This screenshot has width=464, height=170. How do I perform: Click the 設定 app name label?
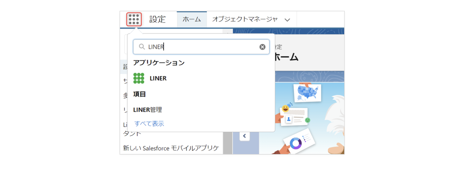158,19
